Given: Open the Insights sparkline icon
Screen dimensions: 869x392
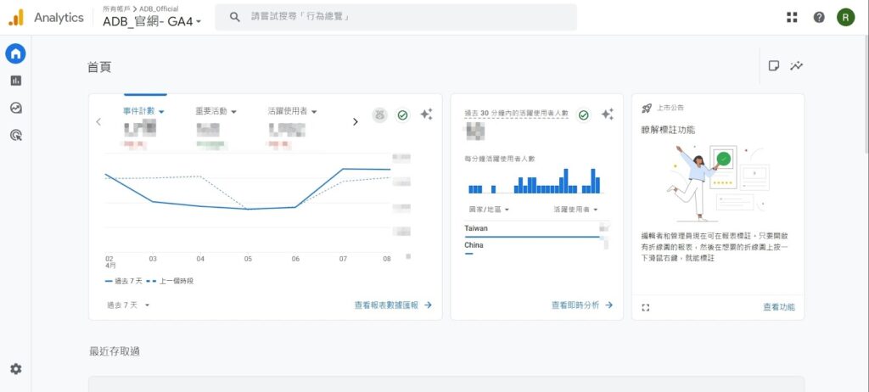Looking at the screenshot, I should point(797,66).
